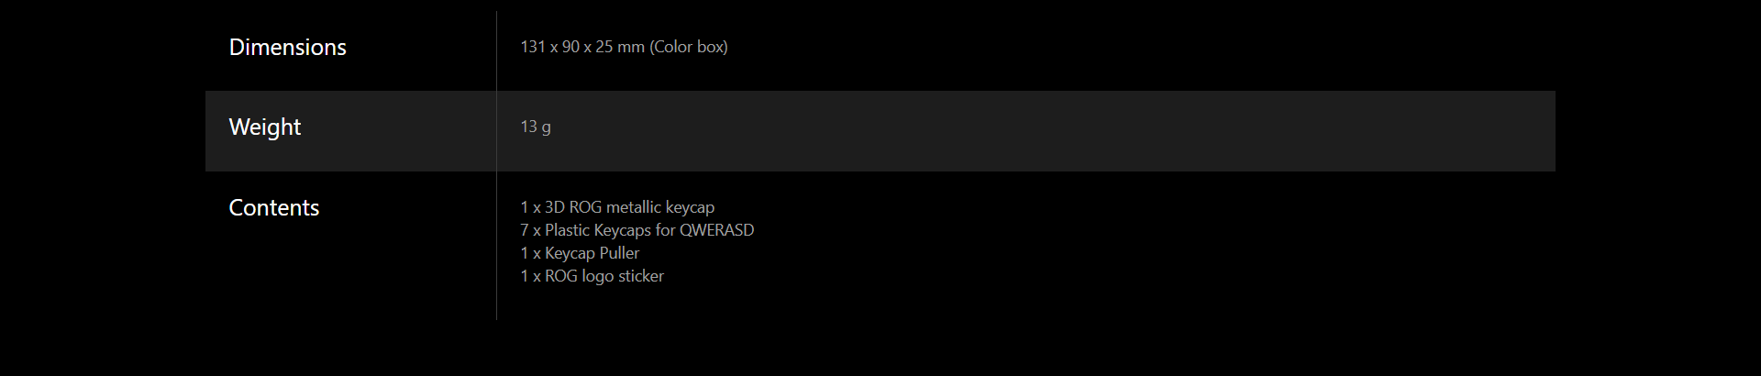
Task: Click the word "sticker" in last line
Action: (643, 276)
